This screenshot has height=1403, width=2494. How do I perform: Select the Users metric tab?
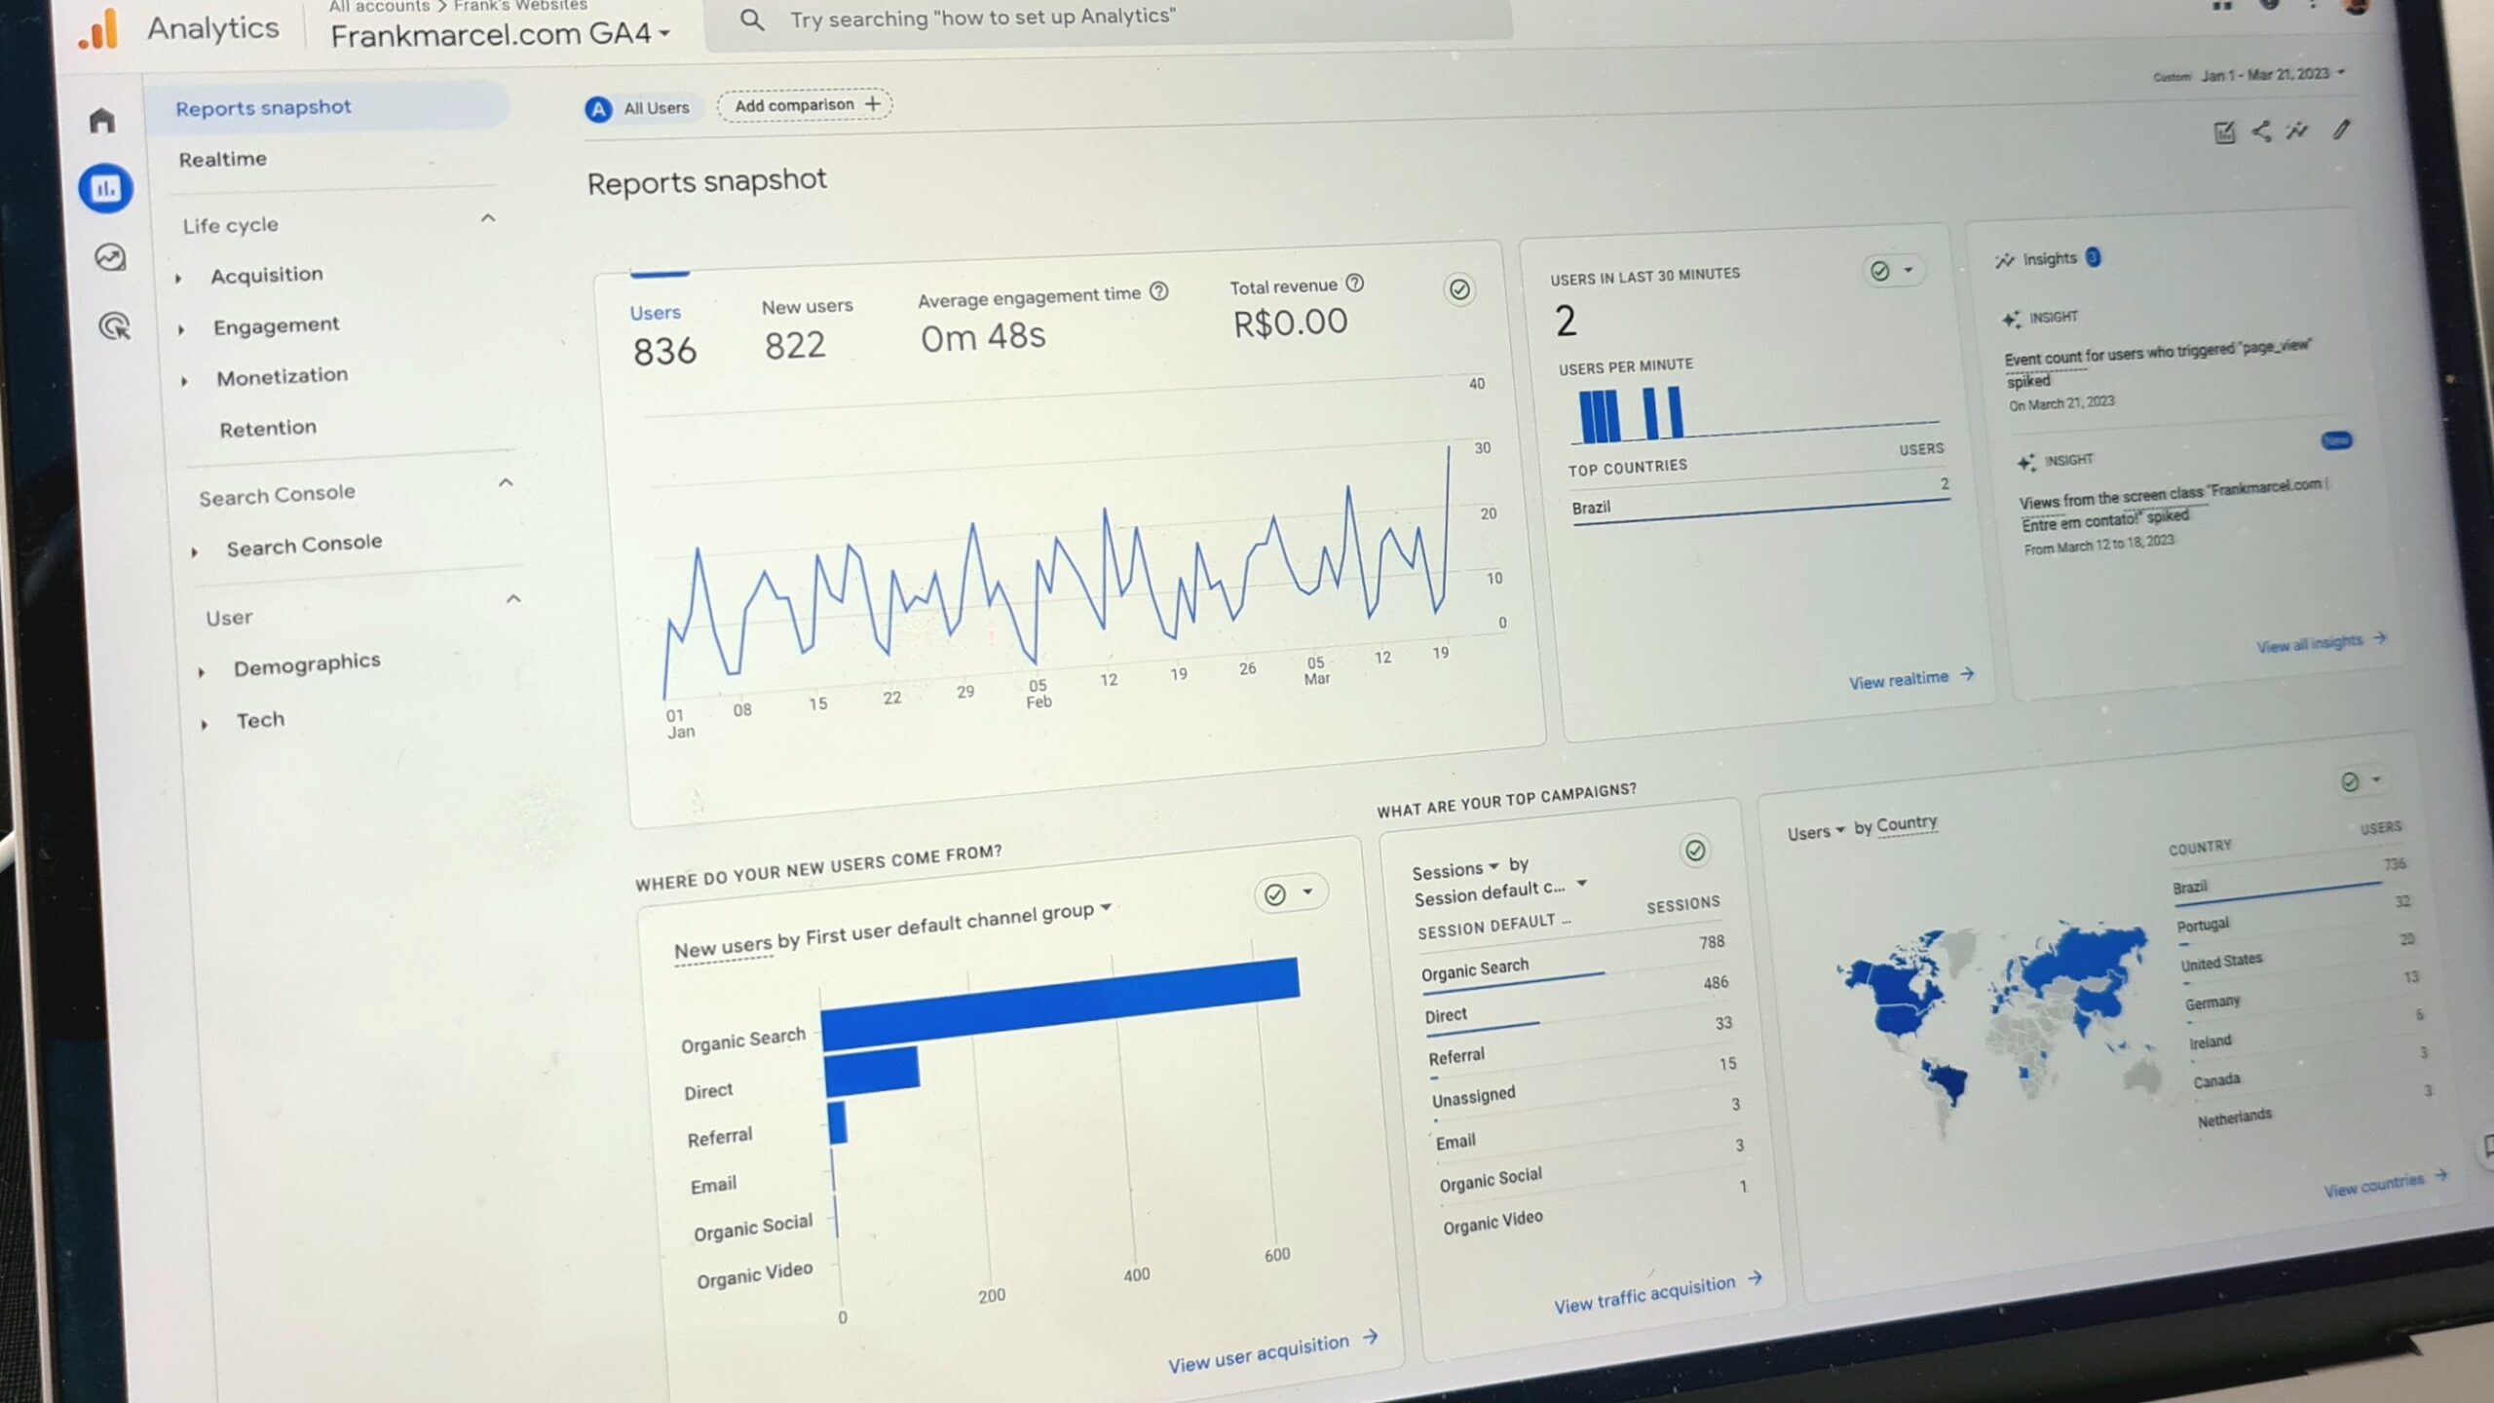click(x=662, y=335)
